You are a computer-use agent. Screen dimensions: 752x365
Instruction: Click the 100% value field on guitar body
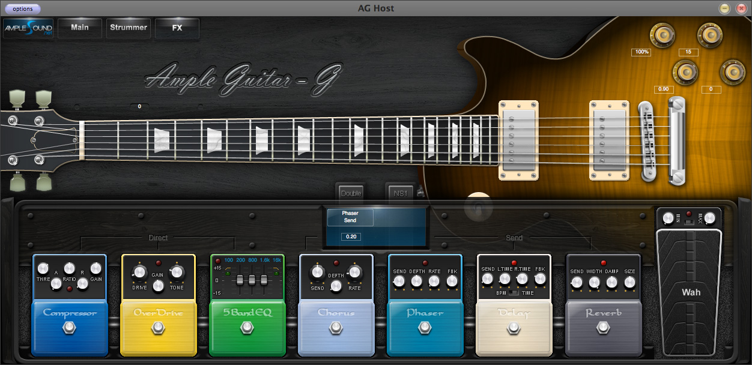click(x=641, y=52)
